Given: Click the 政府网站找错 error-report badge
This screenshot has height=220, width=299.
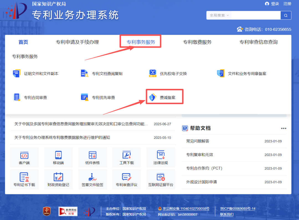Looking at the screenshot, I should point(68,211).
